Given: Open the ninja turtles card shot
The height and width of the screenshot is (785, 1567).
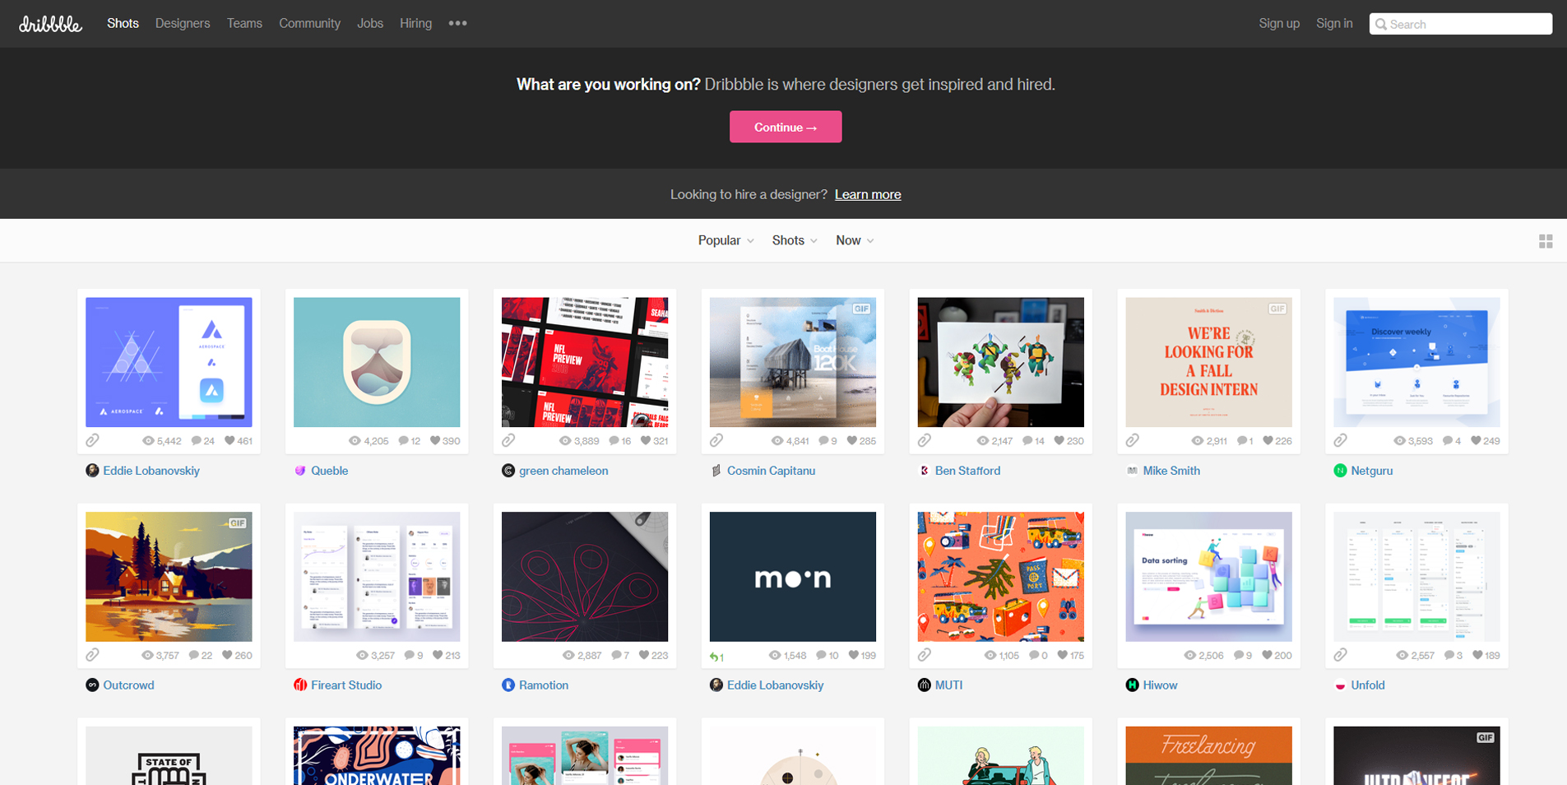Looking at the screenshot, I should [x=1000, y=362].
